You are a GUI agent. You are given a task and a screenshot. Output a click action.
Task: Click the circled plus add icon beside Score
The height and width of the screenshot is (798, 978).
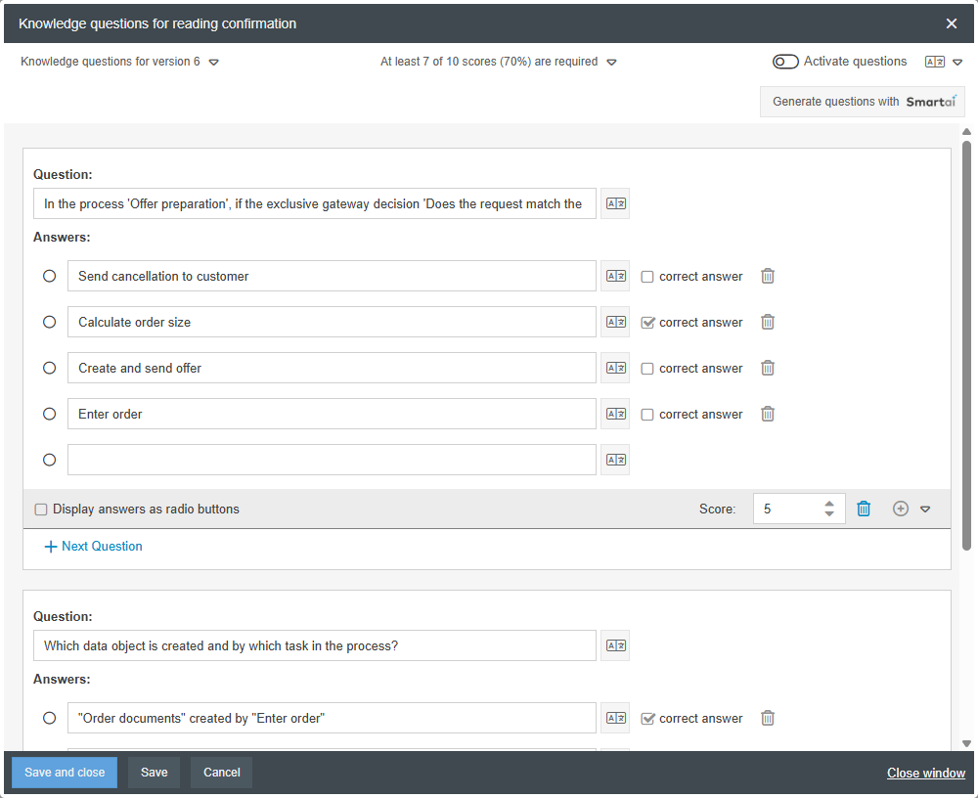point(900,510)
